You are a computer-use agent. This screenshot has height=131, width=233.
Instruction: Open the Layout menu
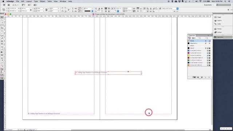coord(29,1)
